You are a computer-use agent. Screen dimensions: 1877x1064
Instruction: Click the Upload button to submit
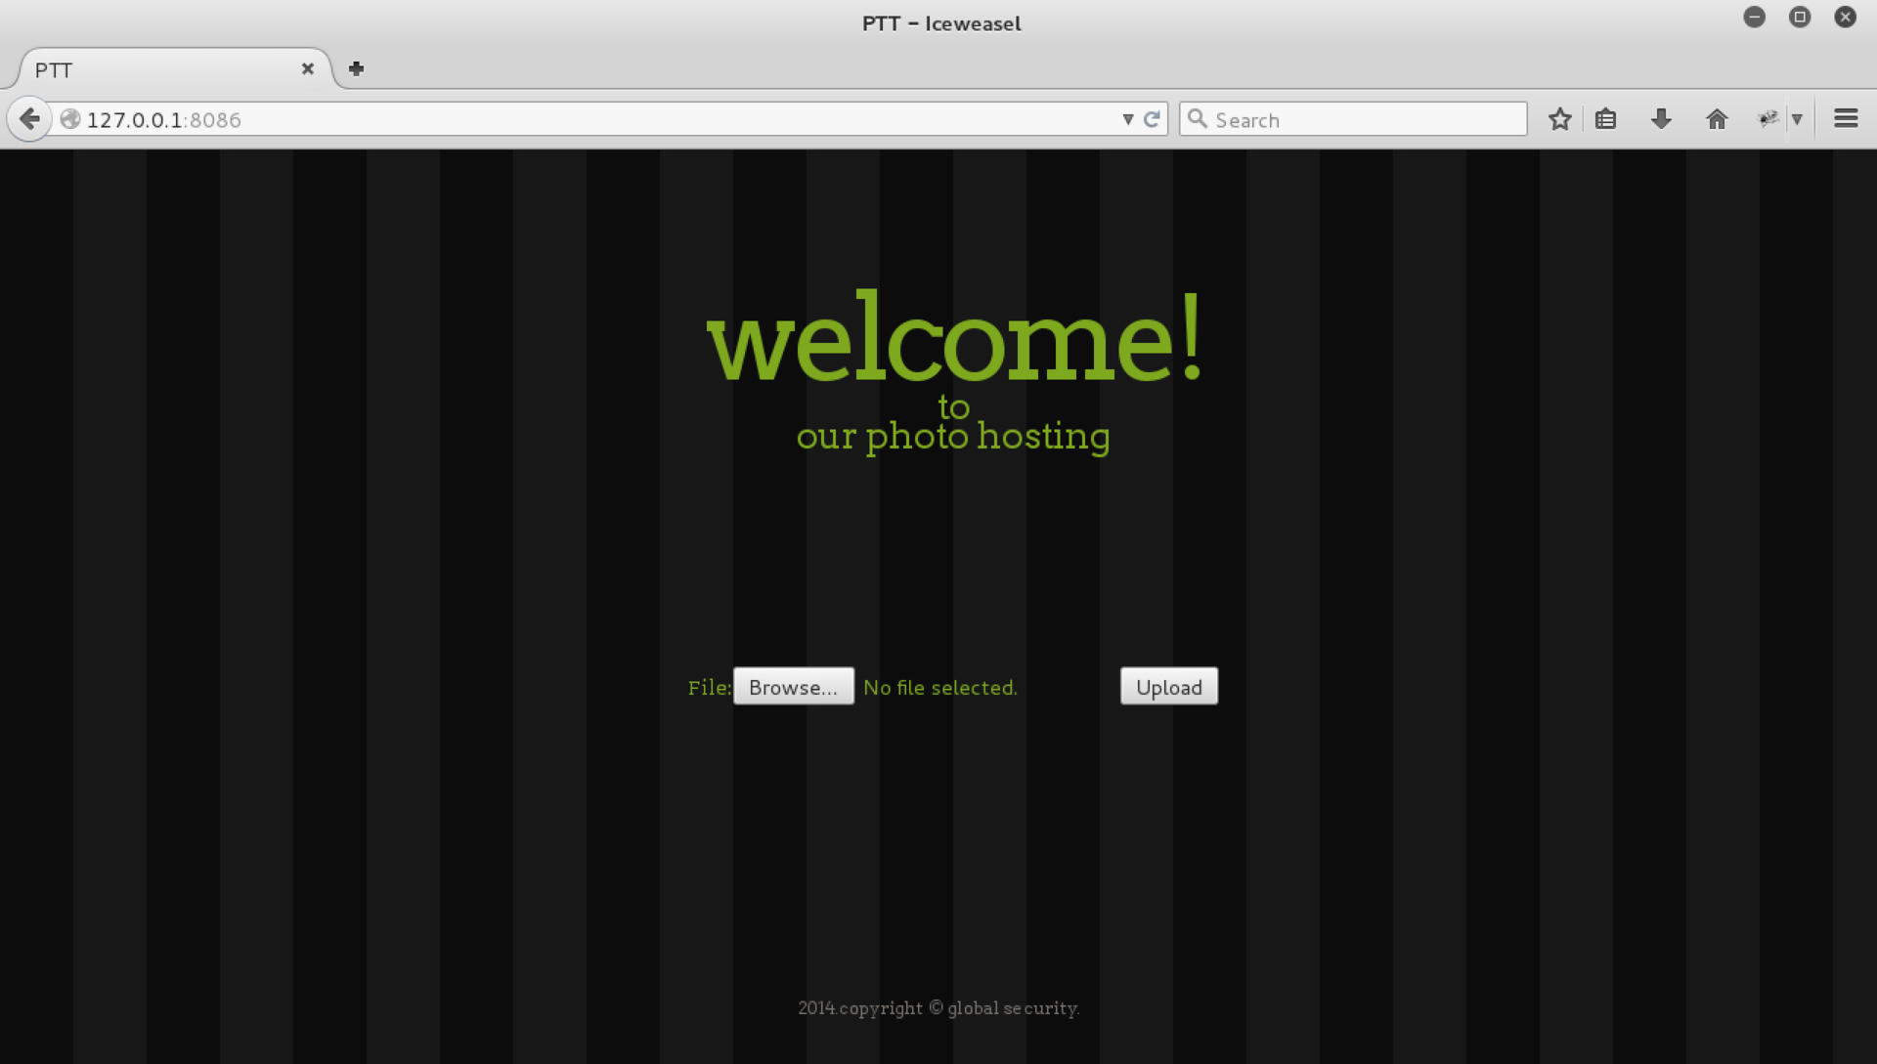pos(1169,685)
